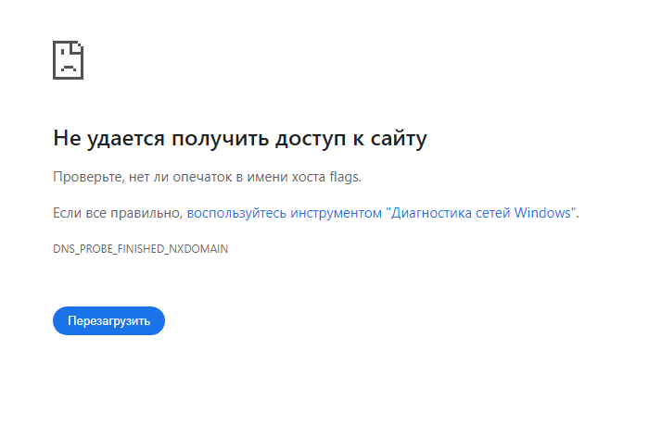Click the word "получить" in the heading
The height and width of the screenshot is (425, 649).
coord(221,139)
